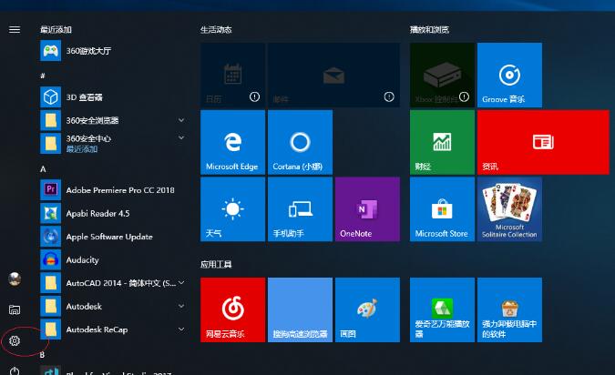Open the Cortana (小娜) tile
This screenshot has height=375, width=615.
pos(300,142)
